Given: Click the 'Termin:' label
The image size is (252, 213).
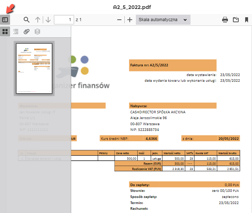Looking at the screenshot, I should pos(137,203).
